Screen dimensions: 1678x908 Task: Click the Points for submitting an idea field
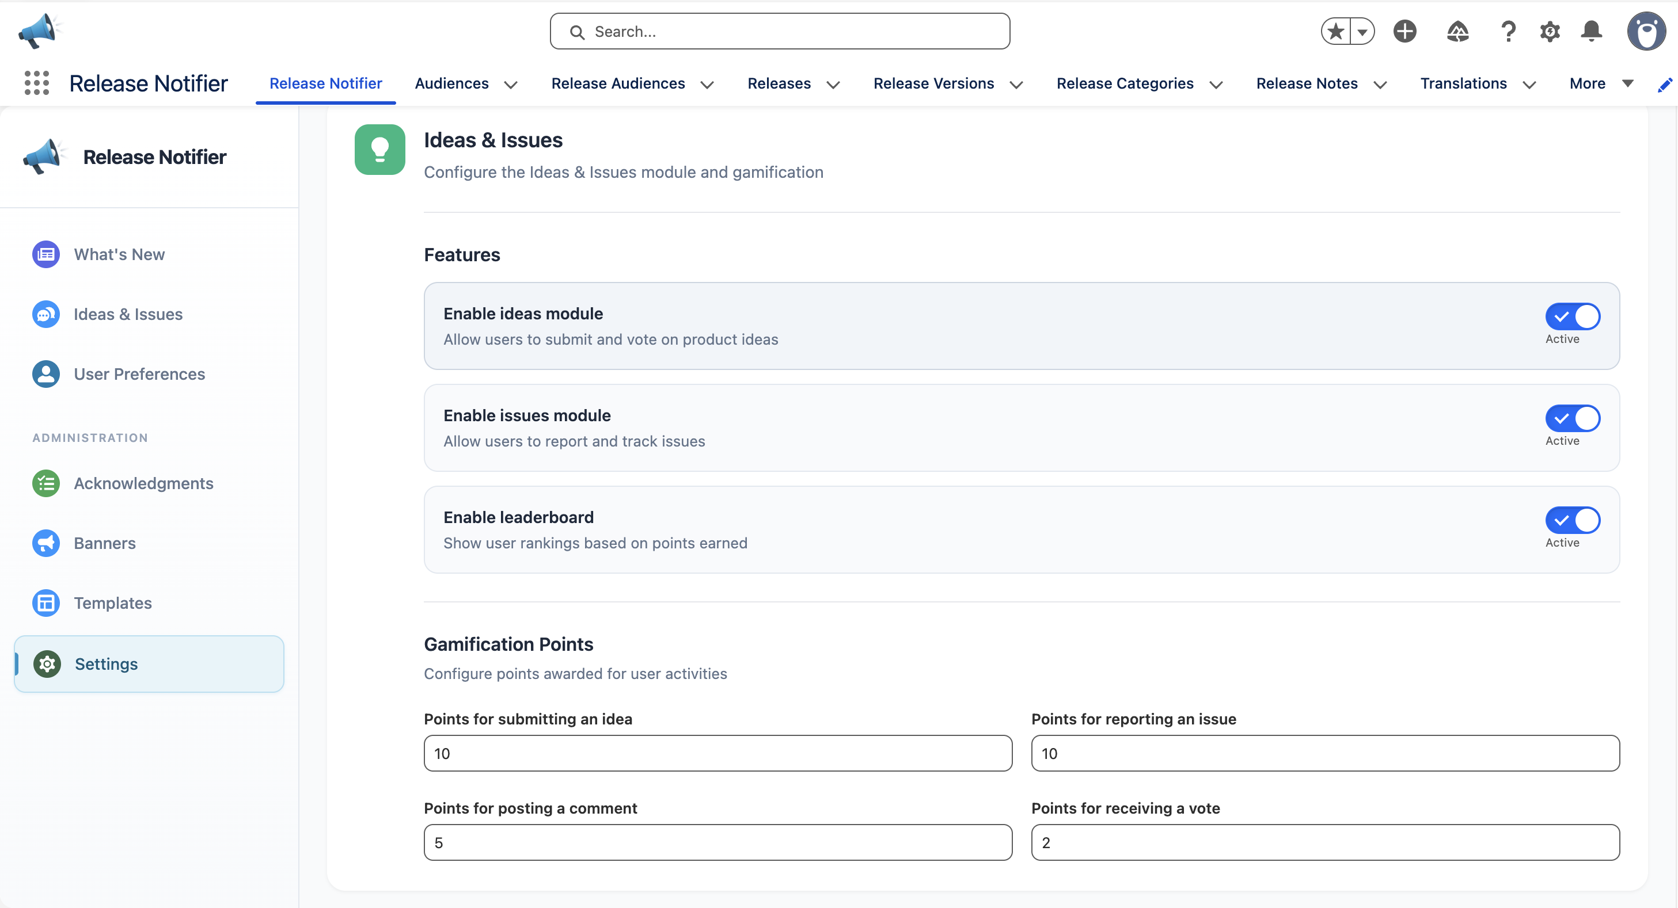718,754
